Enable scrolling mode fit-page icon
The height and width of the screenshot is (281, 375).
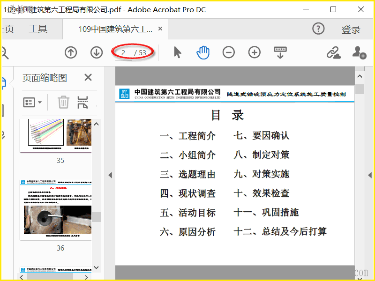click(x=280, y=52)
